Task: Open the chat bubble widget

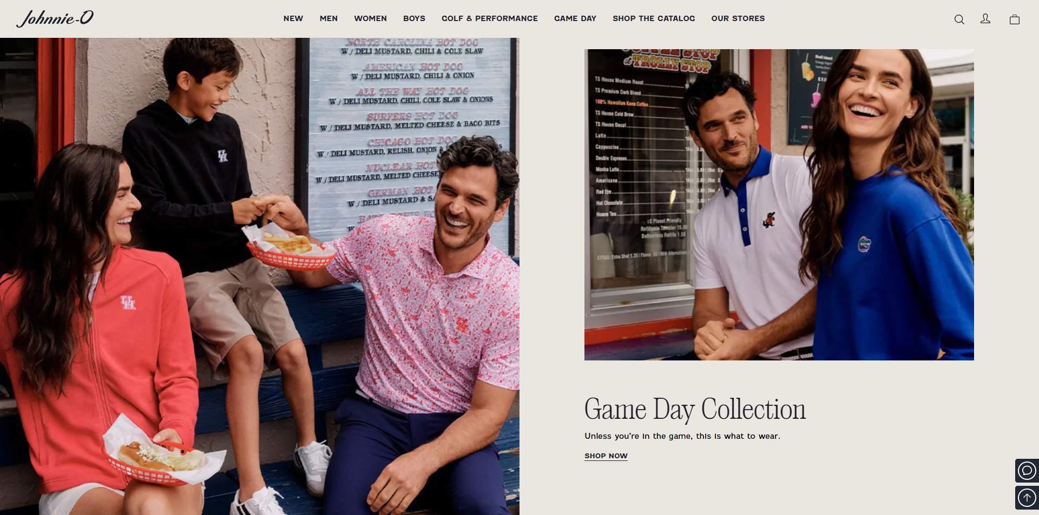Action: click(1027, 471)
